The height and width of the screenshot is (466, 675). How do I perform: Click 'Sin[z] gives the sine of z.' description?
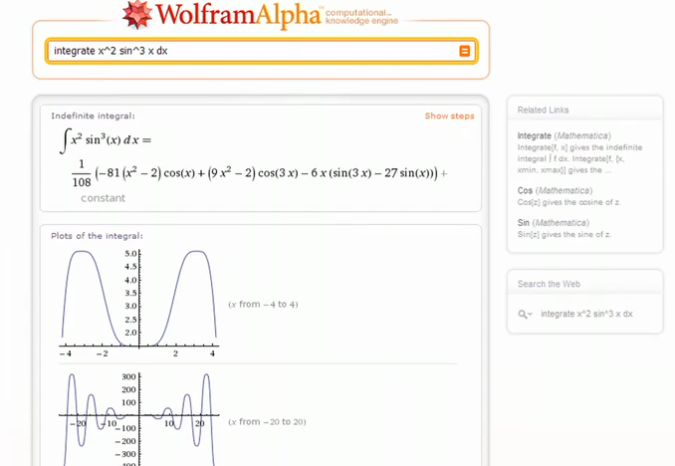(x=563, y=235)
